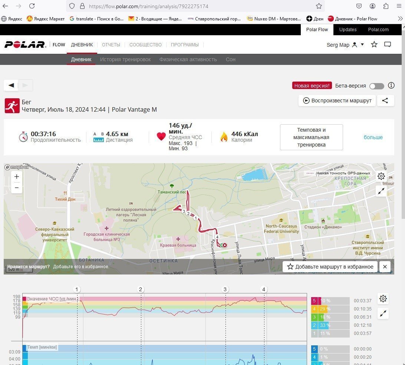This screenshot has height=365, width=405.
Task: Bookmark page with star in address bar
Action: [319, 6]
